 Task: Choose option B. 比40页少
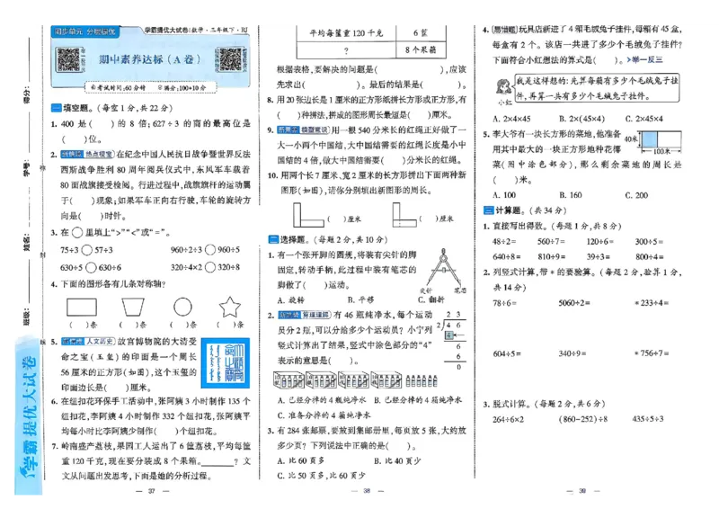(x=397, y=460)
